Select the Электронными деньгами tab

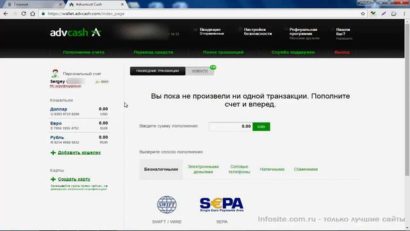(x=203, y=169)
